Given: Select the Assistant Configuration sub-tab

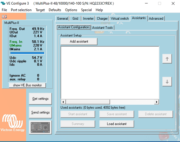Looking at the screenshot, I should tap(74, 27).
